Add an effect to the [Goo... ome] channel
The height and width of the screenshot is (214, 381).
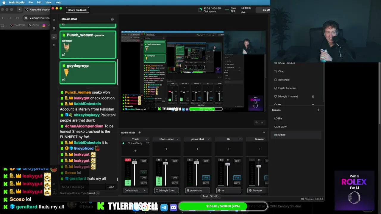[x=166, y=149]
